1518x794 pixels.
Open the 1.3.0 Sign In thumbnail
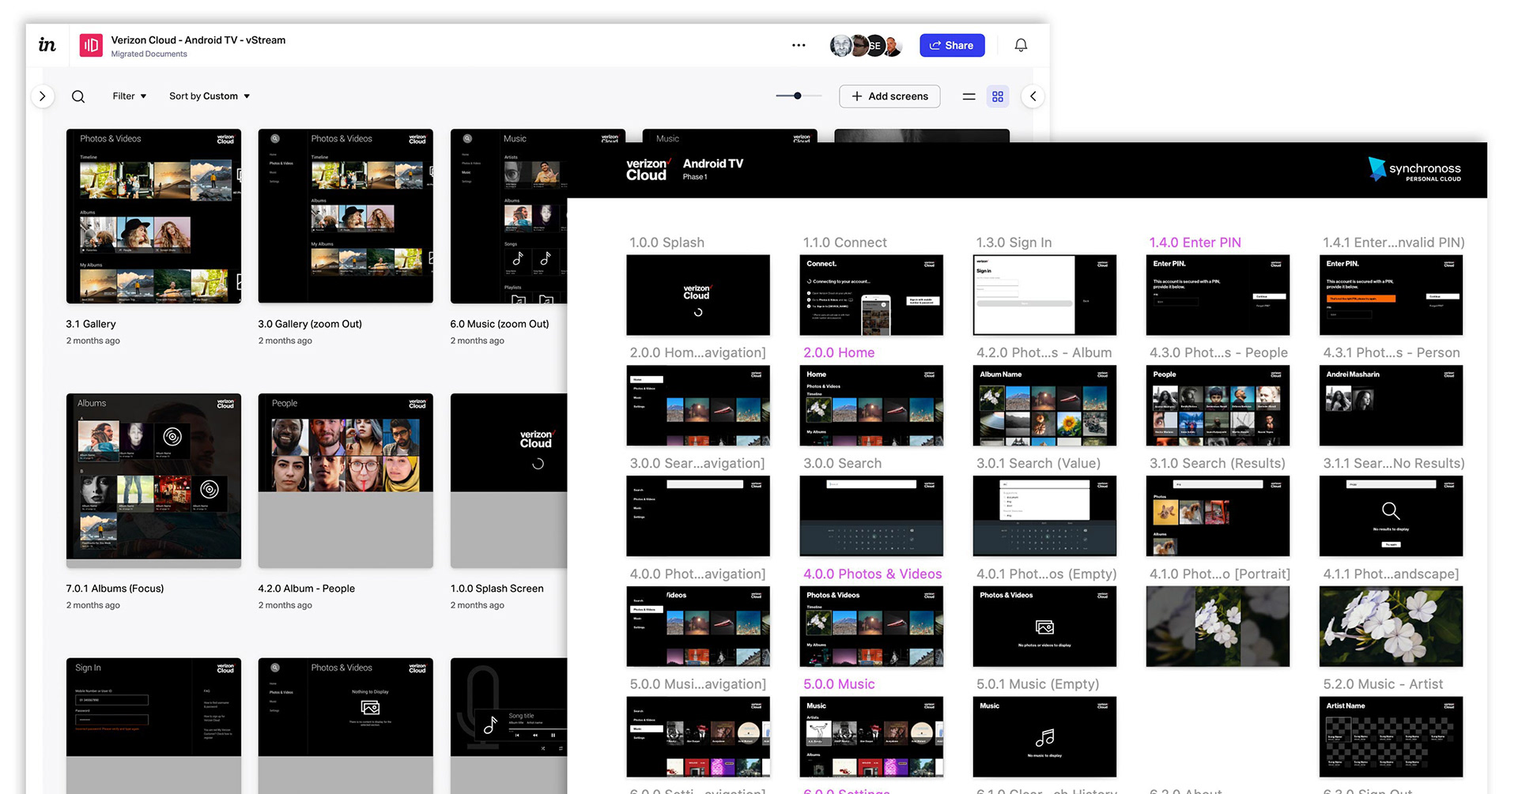(x=1044, y=295)
